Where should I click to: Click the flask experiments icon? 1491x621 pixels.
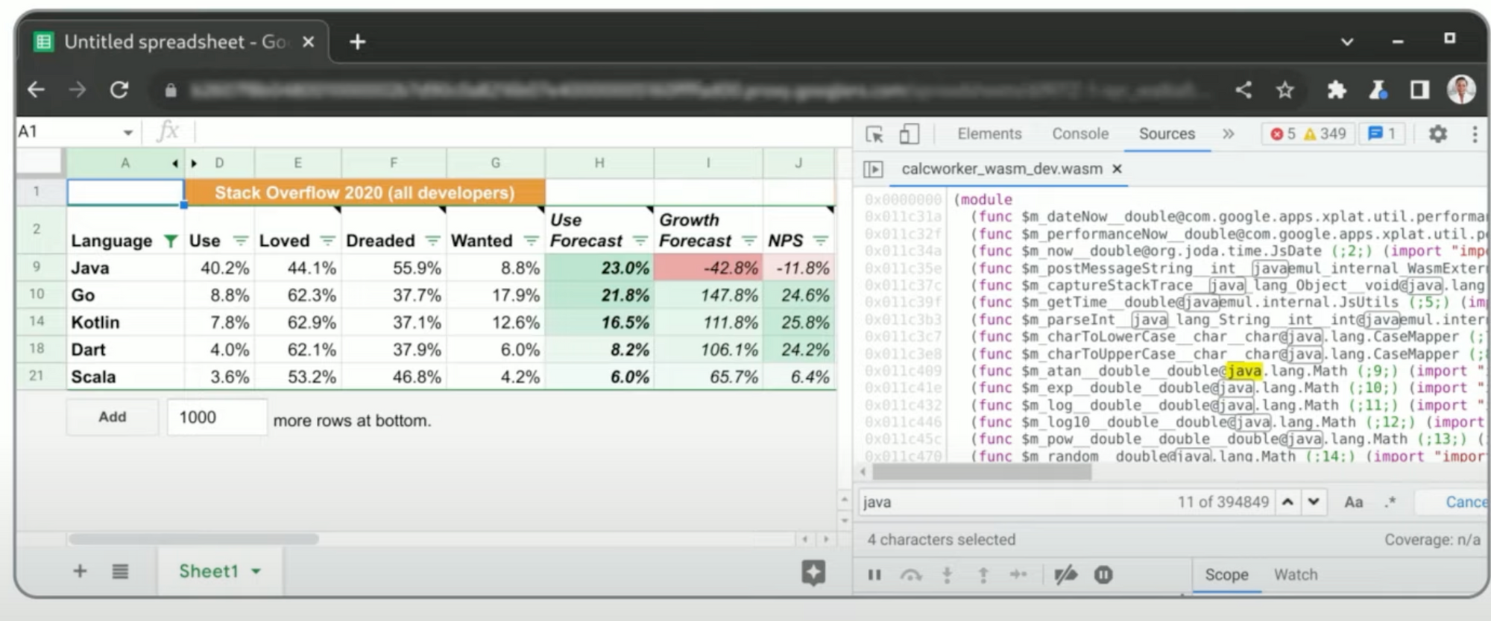point(1378,90)
